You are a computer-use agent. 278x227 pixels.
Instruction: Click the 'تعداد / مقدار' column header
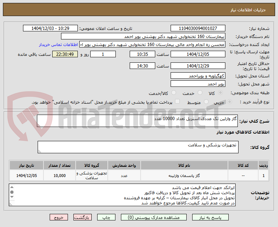[60, 165]
